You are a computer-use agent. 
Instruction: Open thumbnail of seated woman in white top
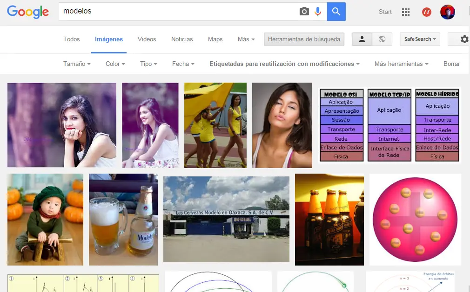[x=150, y=125]
